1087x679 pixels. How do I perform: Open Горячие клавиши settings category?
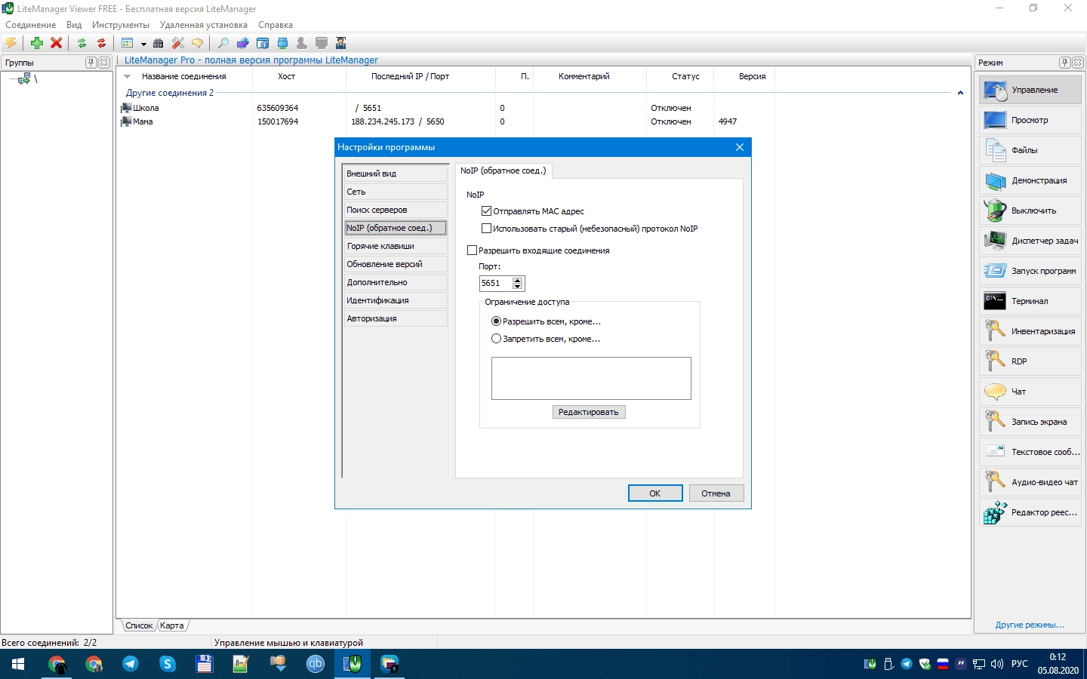pyautogui.click(x=396, y=246)
